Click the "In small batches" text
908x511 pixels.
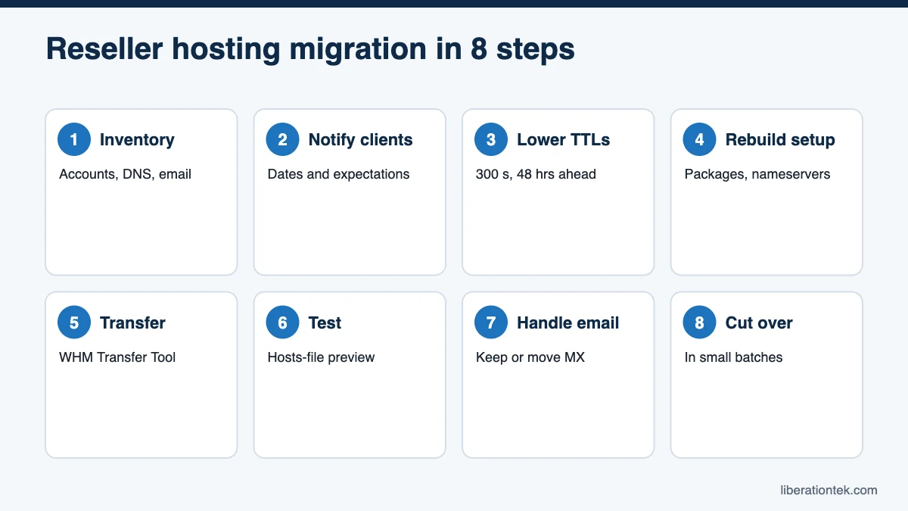tap(733, 357)
